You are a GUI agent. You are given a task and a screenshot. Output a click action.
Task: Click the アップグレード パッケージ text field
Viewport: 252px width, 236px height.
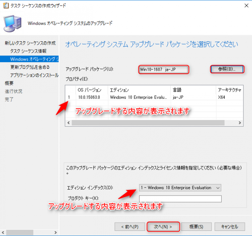[x=163, y=70]
